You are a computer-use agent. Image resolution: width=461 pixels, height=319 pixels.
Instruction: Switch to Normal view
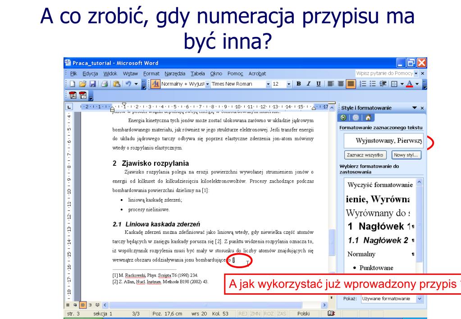pyautogui.click(x=68, y=305)
